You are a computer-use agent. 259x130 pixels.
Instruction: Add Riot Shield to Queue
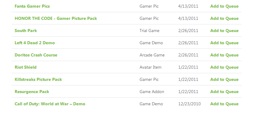click(224, 67)
